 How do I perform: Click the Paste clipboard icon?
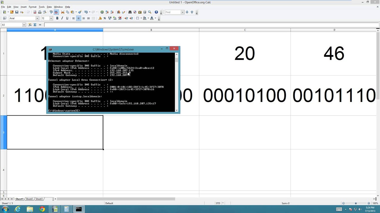click(x=72, y=12)
